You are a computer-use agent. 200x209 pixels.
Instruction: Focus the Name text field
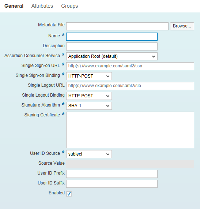pos(112,37)
